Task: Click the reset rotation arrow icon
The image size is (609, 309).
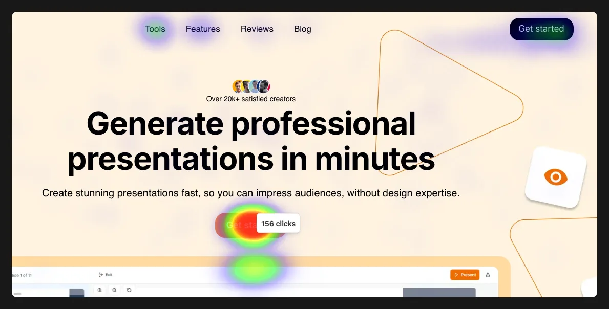Action: coord(129,290)
